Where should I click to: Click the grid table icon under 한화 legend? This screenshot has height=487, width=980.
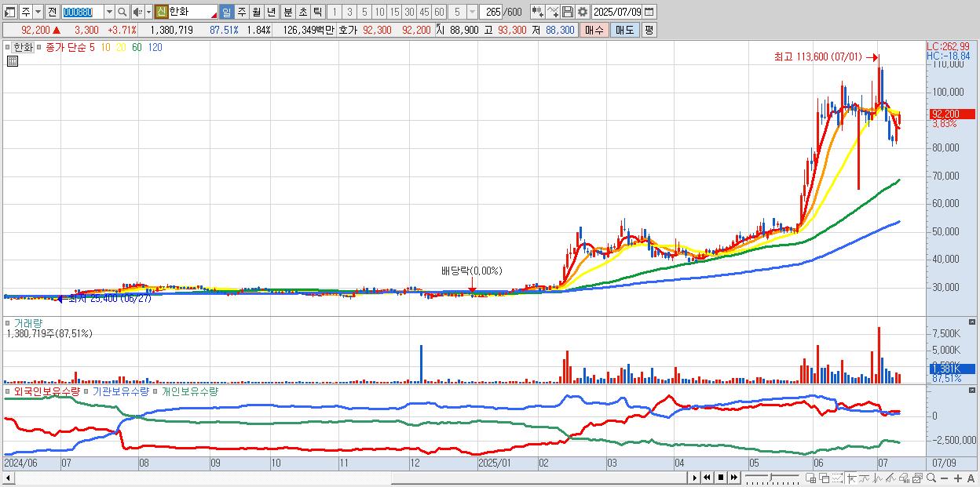[x=12, y=62]
